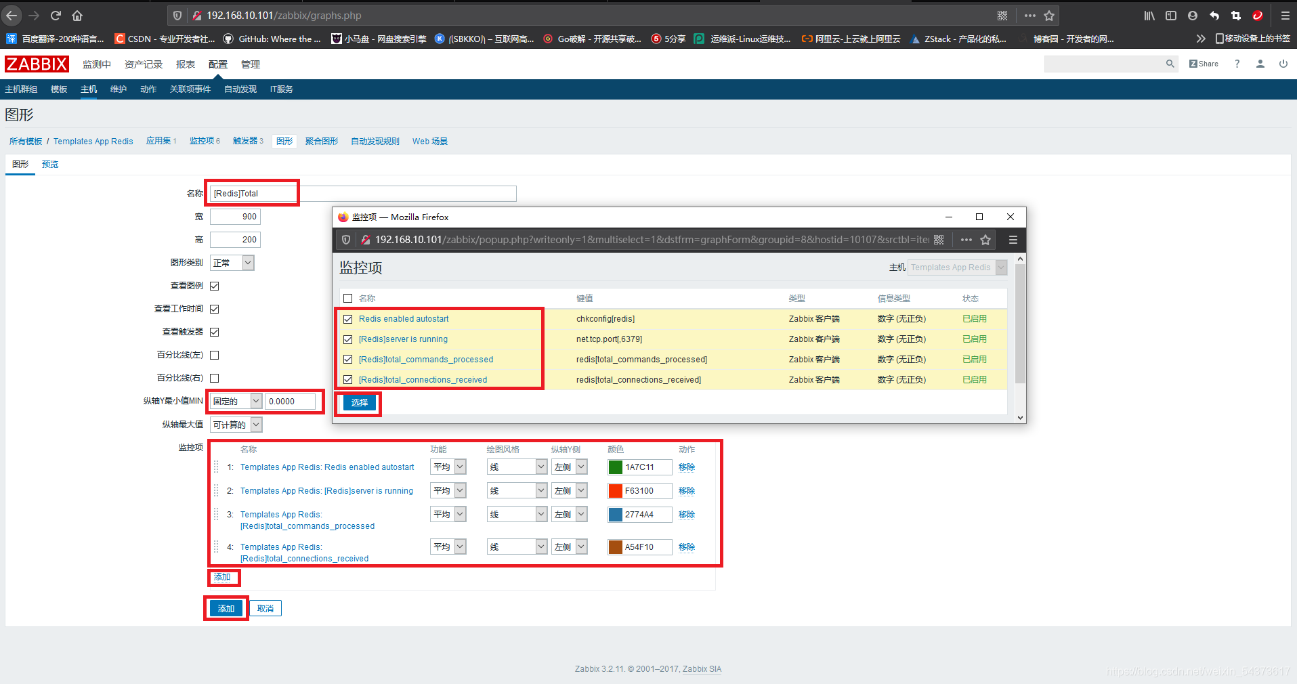Reload the page with the refresh icon
The image size is (1297, 684).
[56, 15]
